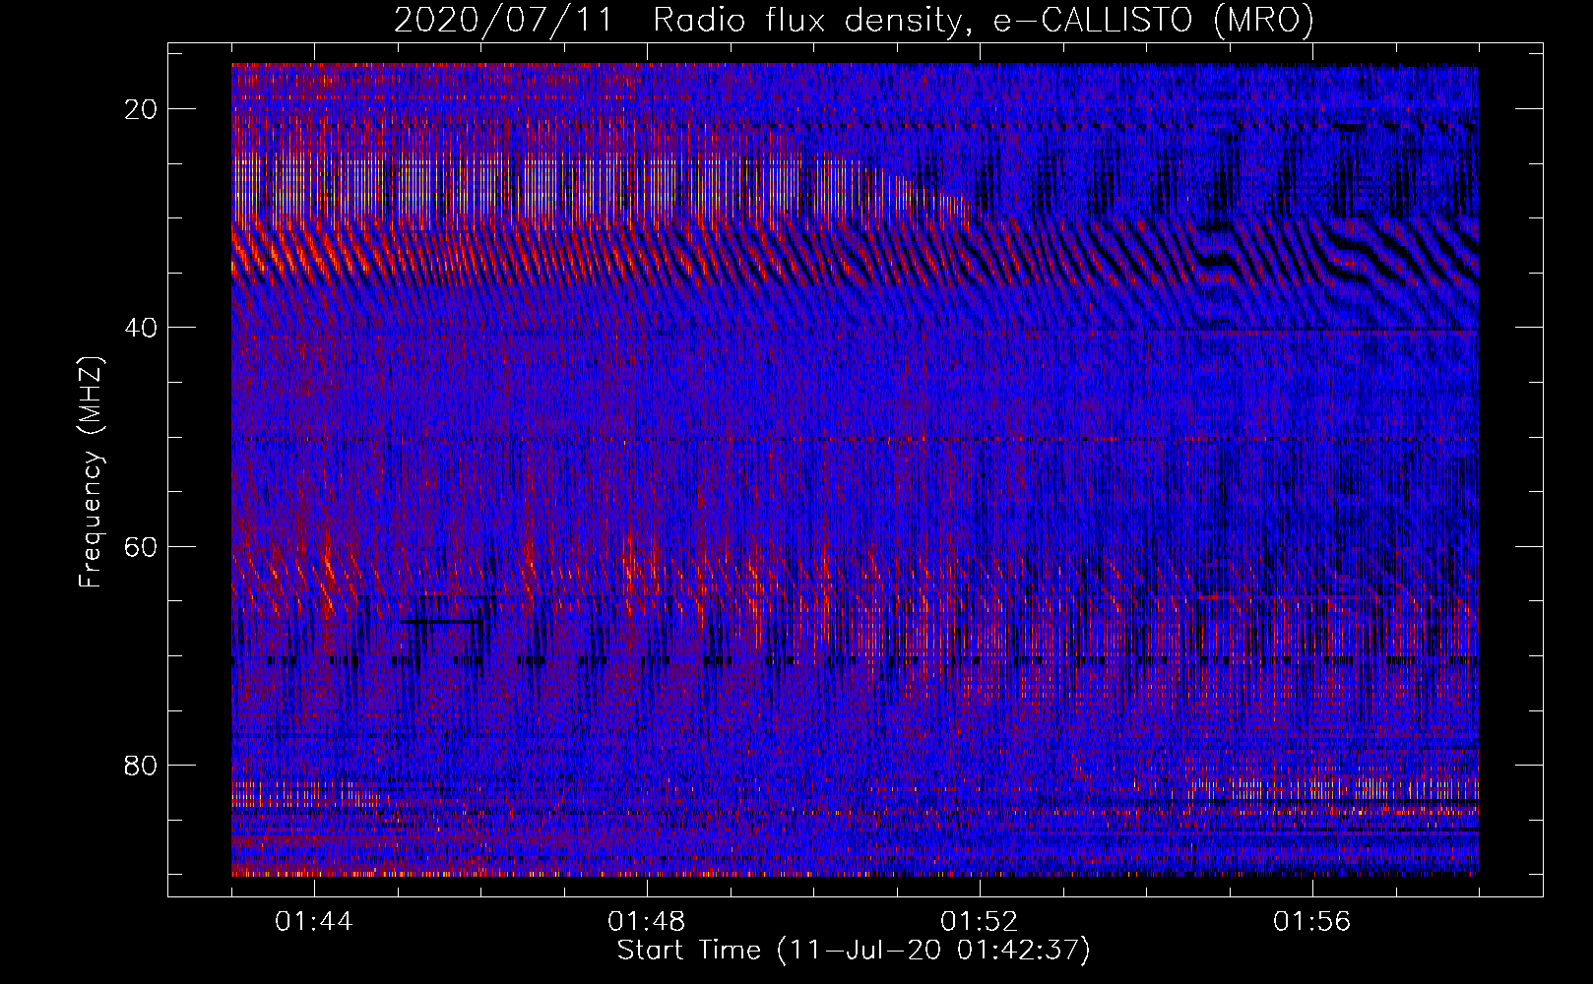Select the date '2020/07/11' in the title
Screen dimensions: 1593x984
click(x=503, y=20)
